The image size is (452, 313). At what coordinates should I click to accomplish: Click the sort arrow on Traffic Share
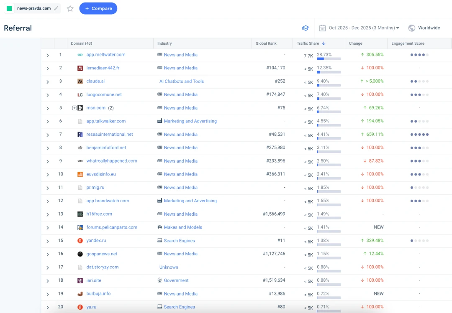tap(324, 43)
